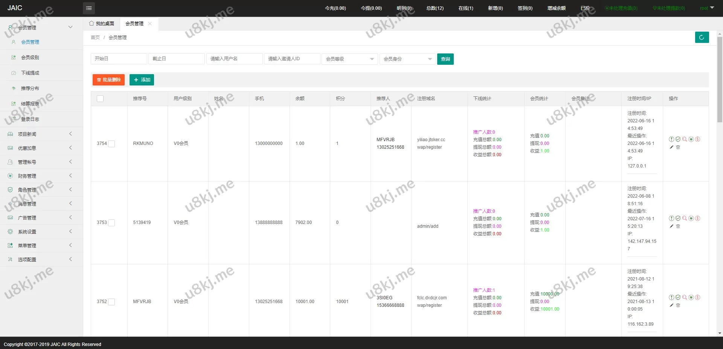This screenshot has height=349, width=723.
Task: Click the 请输入用户名 input field
Action: coord(234,59)
